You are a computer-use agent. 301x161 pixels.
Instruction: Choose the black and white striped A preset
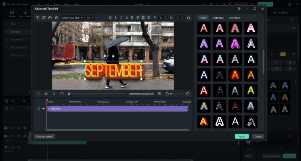pos(251,122)
